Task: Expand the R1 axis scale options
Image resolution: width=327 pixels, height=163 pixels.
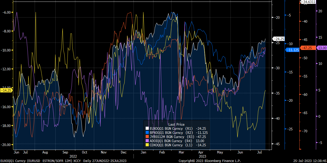Action: coord(278,77)
